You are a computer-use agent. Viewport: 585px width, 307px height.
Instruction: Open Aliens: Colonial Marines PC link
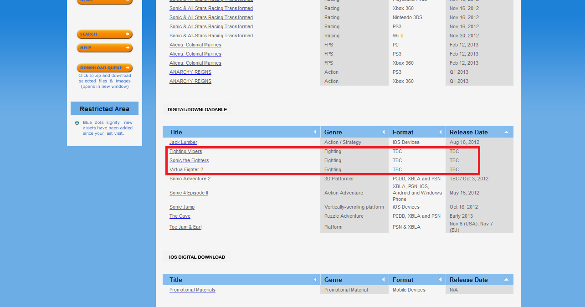(x=195, y=45)
